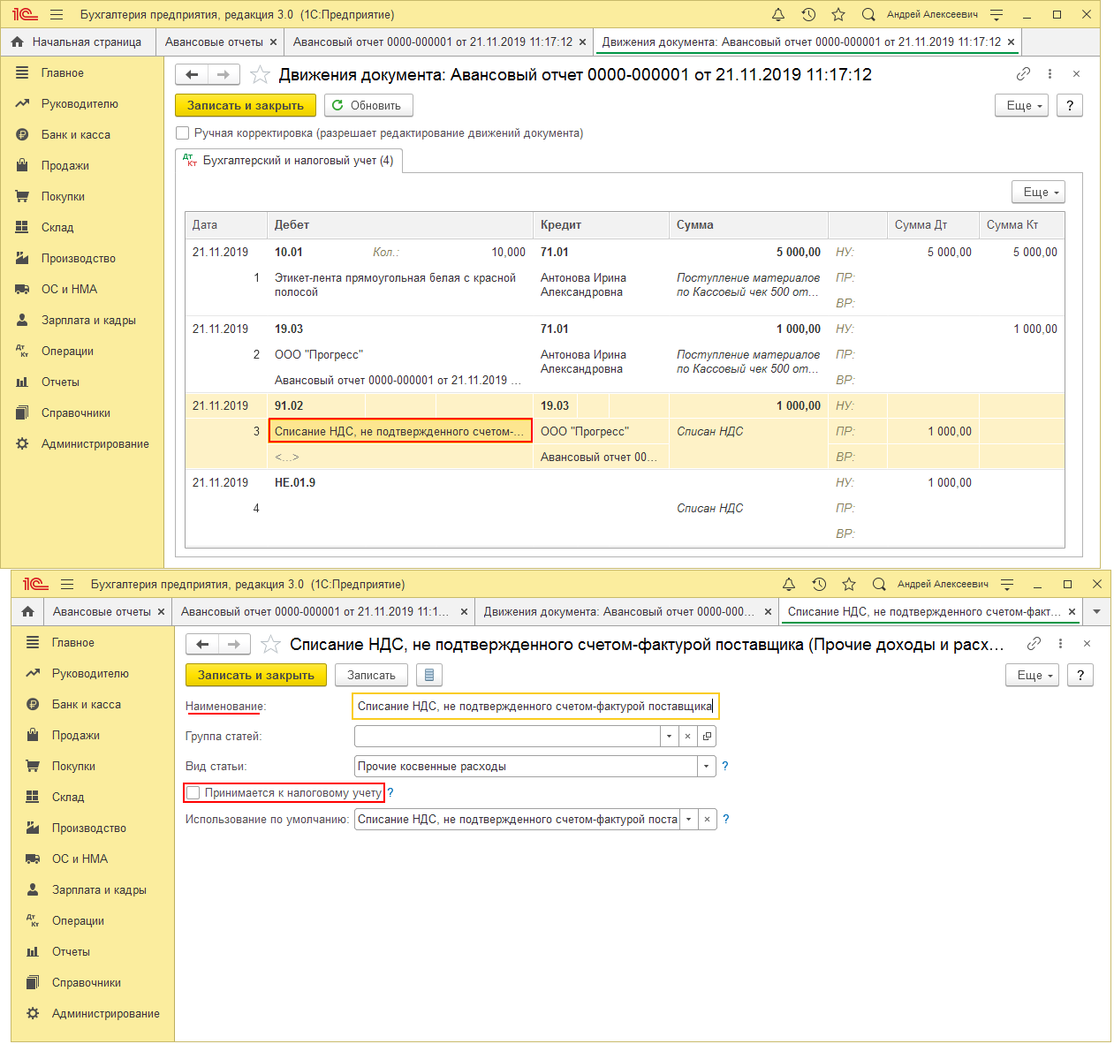The width and height of the screenshot is (1114, 1044).
Task: Switch to Движения документа tab in bottom window
Action: pos(619,611)
